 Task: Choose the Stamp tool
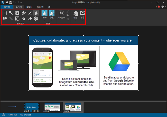pos(17,13)
